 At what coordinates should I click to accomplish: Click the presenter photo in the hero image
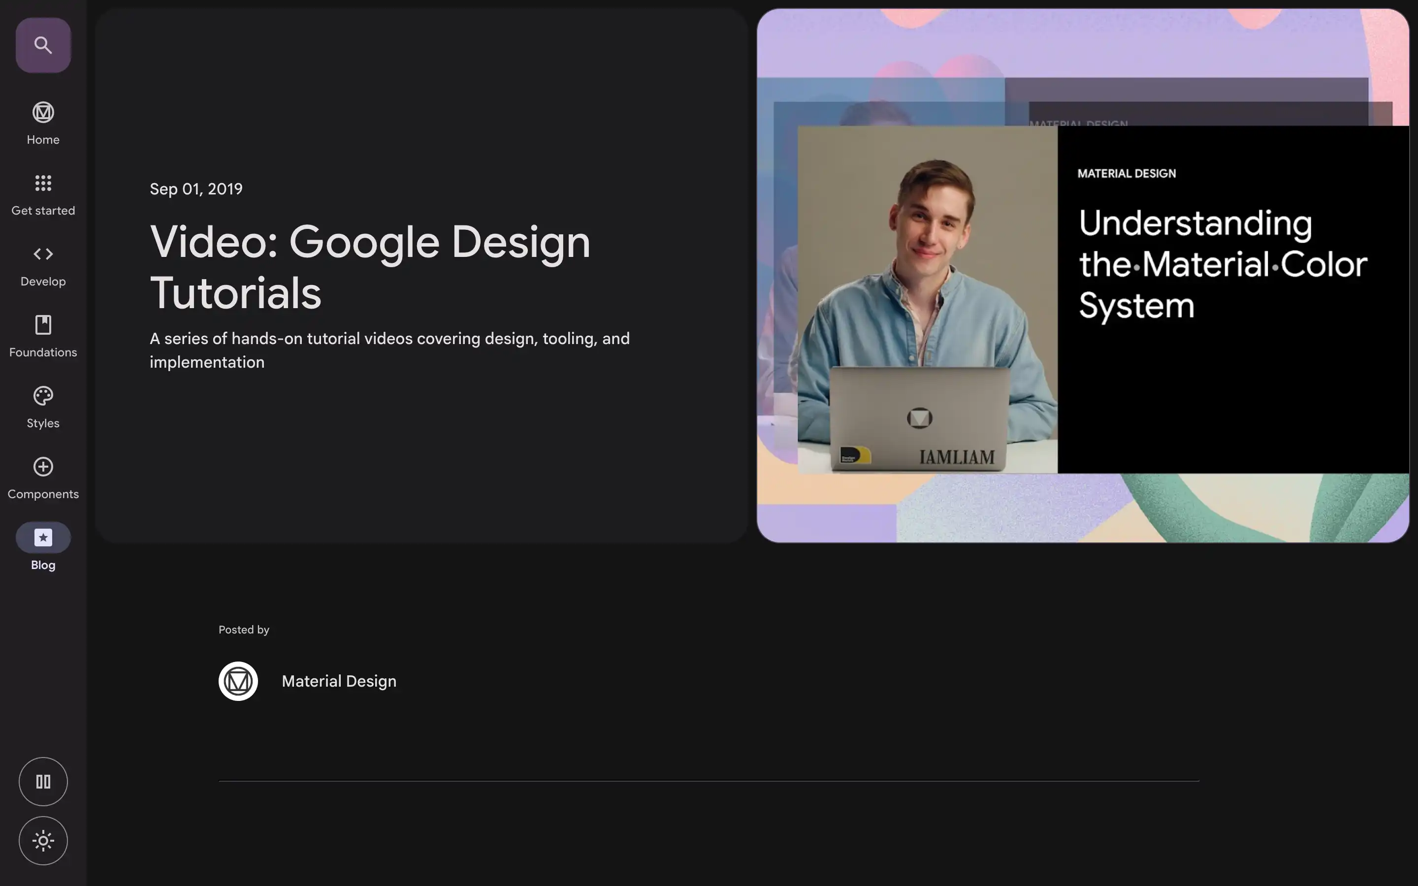(928, 299)
